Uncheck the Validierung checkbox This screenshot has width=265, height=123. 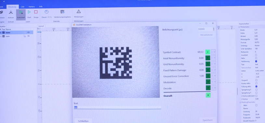click(256, 61)
